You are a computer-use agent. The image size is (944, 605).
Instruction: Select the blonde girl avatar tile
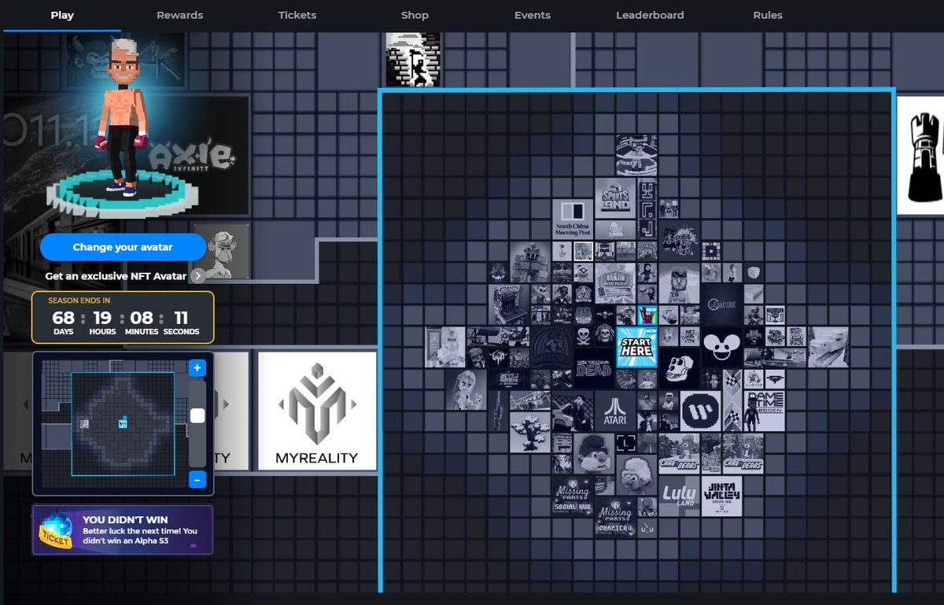tap(466, 389)
